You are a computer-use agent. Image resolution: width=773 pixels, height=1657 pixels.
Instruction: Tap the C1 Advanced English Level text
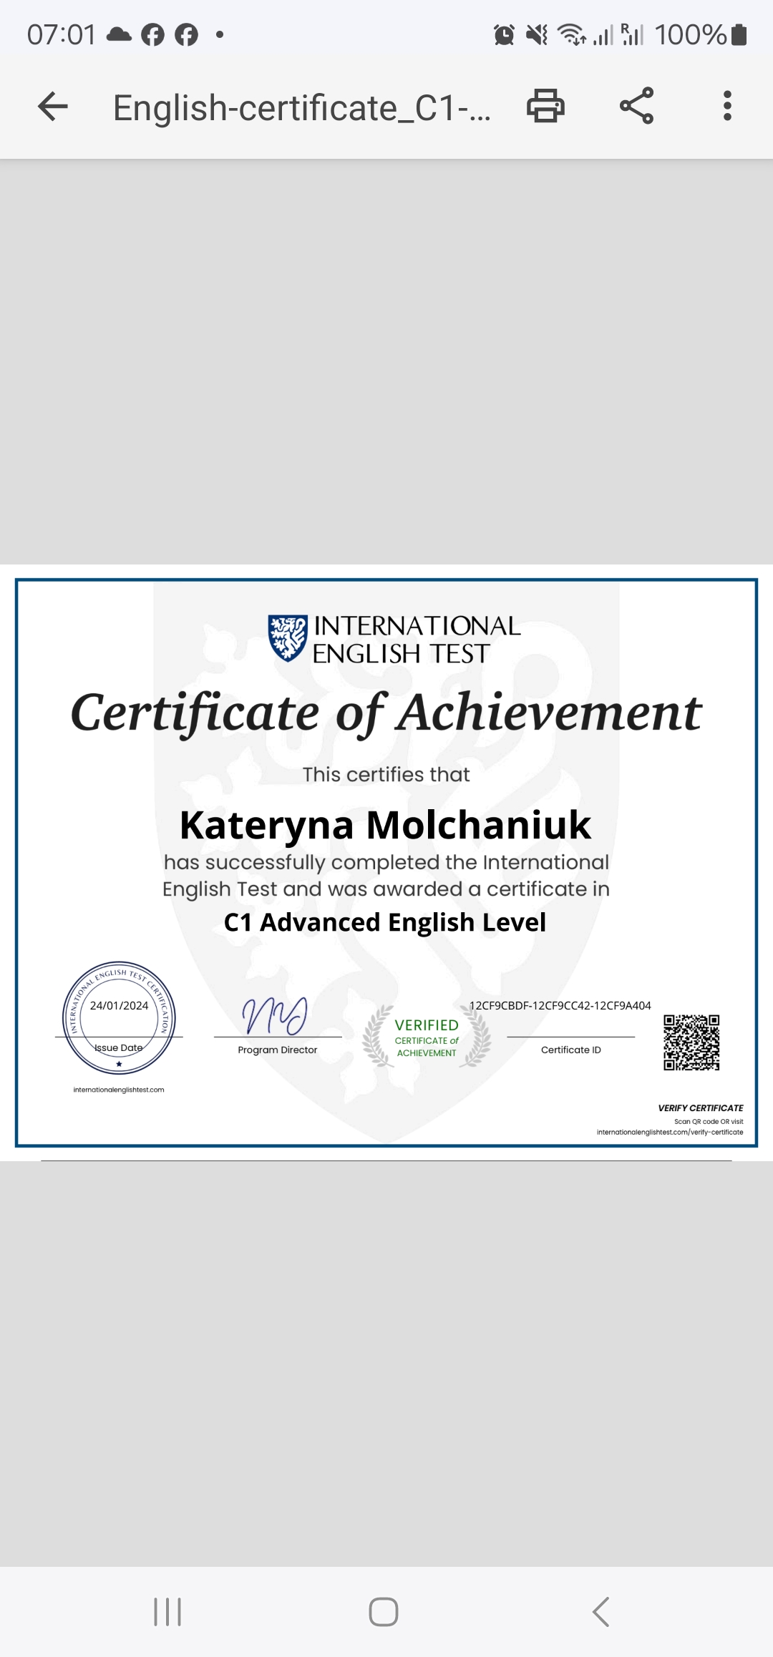coord(385,922)
